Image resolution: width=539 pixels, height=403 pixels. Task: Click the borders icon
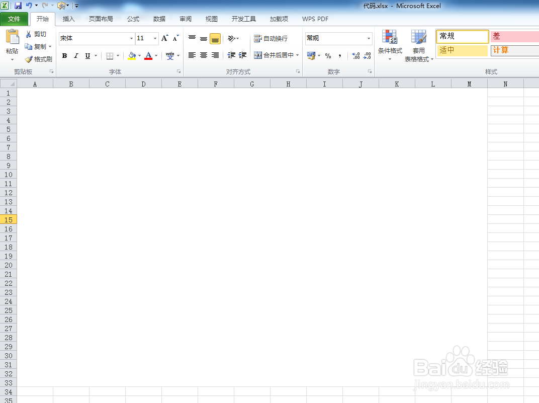pyautogui.click(x=110, y=56)
